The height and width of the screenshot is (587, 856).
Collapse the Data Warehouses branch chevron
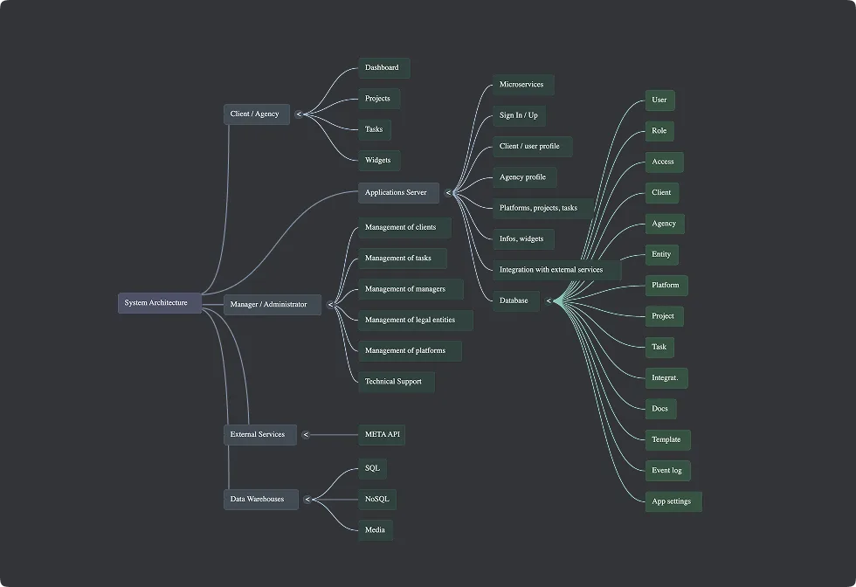coord(307,500)
